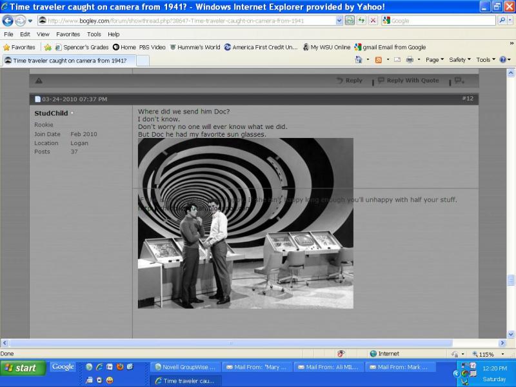Viewport: 516px width, 387px height.
Task: Click the browser Back arrow button
Action: tap(8, 21)
